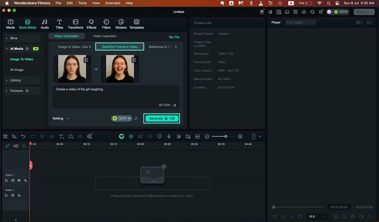Open the timeline layout options dropdown arrow
The height and width of the screenshot is (222, 379).
coord(260,137)
